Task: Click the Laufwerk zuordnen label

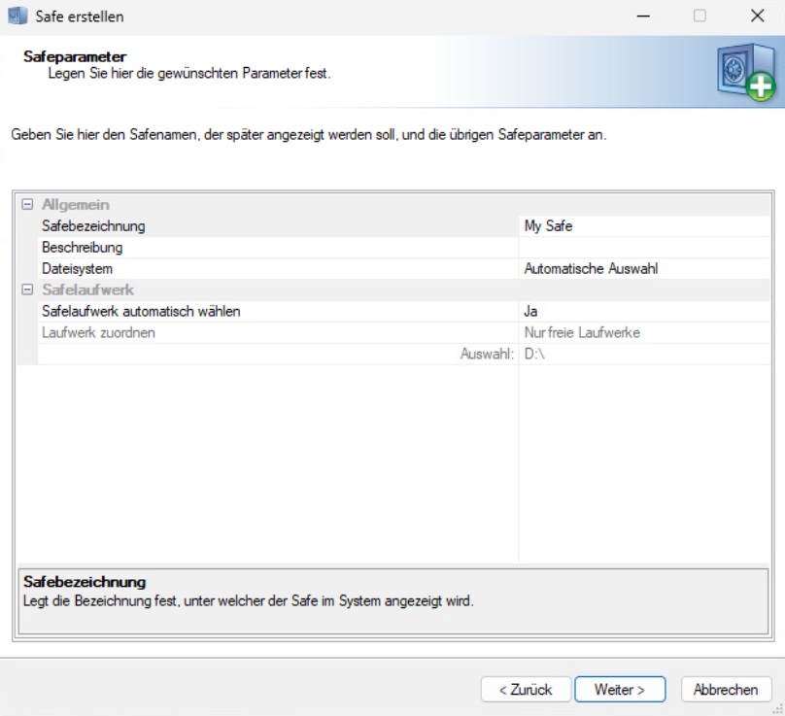Action: [98, 333]
